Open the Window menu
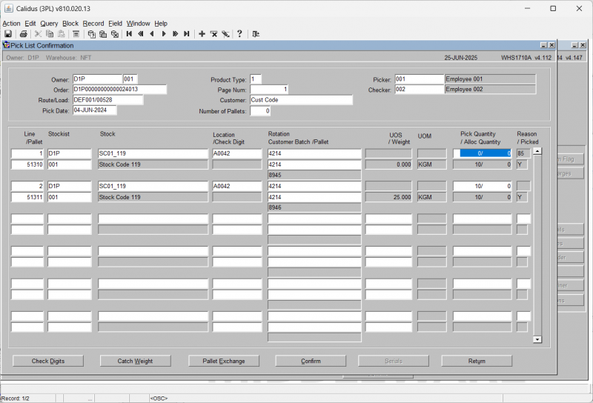Viewport: 593px width, 403px height. 138,24
